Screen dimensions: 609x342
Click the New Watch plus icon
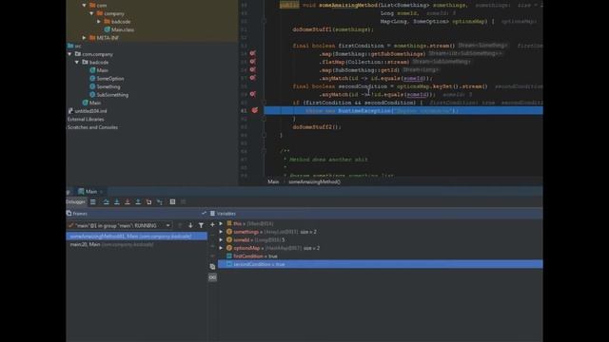click(212, 225)
